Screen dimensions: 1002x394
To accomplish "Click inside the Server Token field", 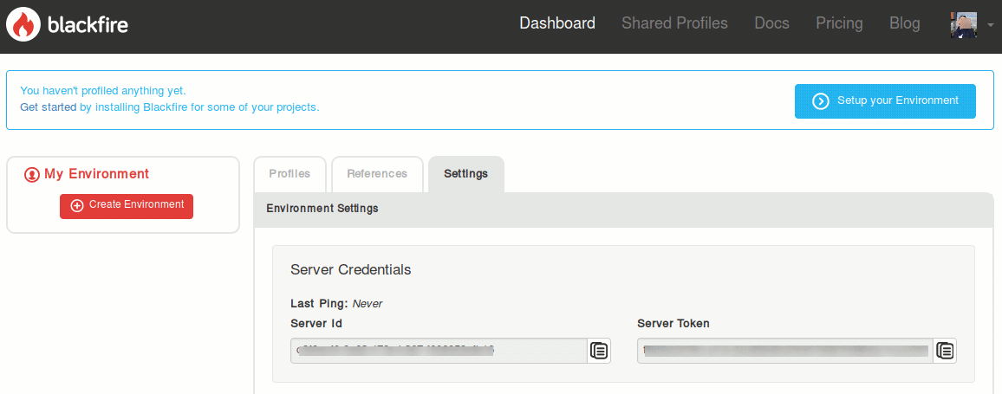I will pos(785,351).
